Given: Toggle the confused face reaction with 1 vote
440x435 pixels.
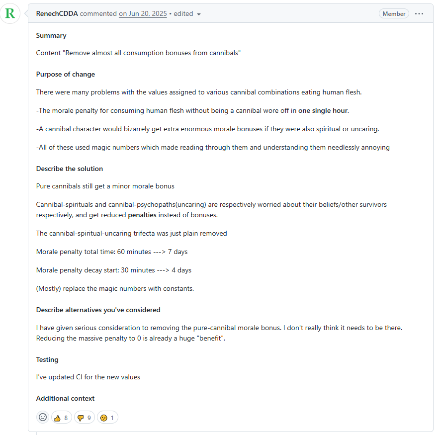Looking at the screenshot, I should (x=107, y=418).
